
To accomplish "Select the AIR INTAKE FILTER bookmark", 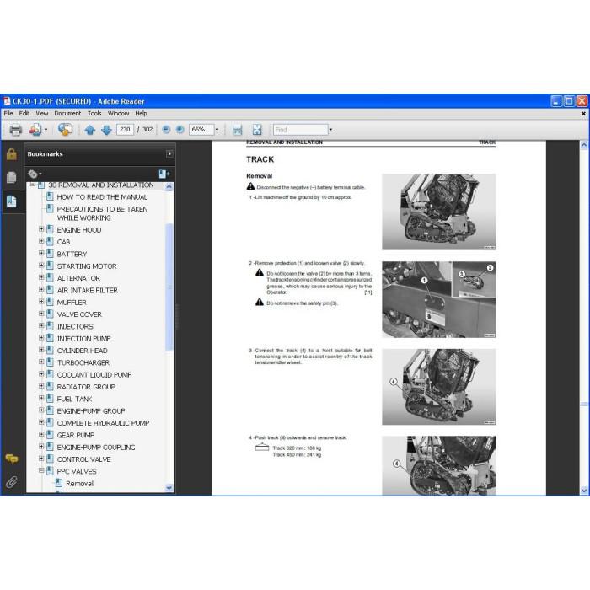I will tap(88, 290).
